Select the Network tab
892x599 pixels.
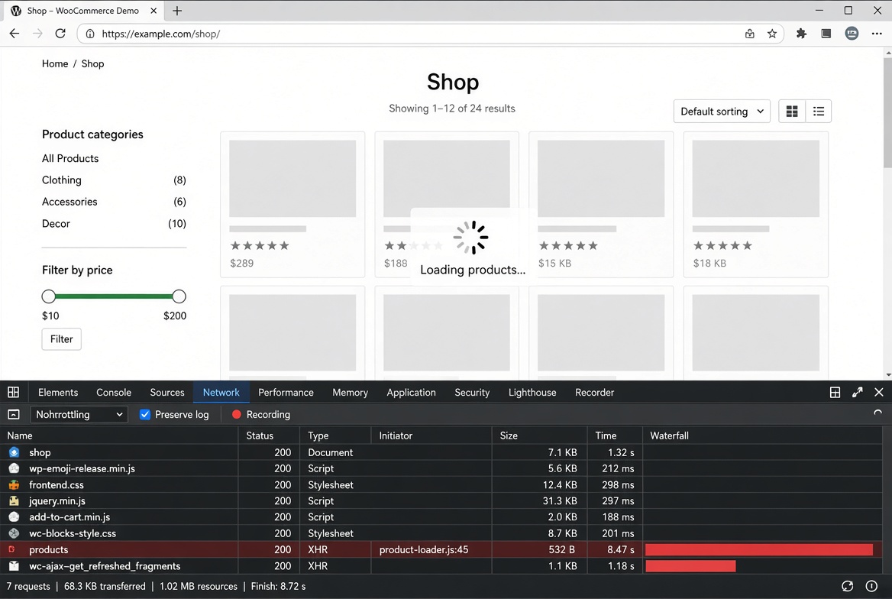(x=221, y=392)
